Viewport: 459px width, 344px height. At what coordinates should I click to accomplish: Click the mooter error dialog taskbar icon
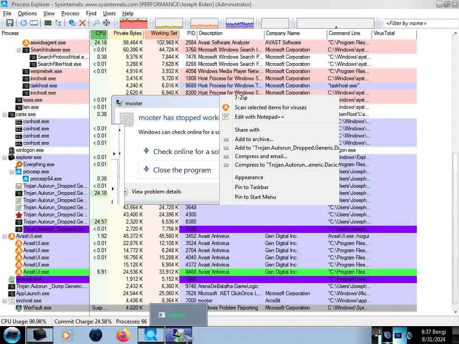179,335
